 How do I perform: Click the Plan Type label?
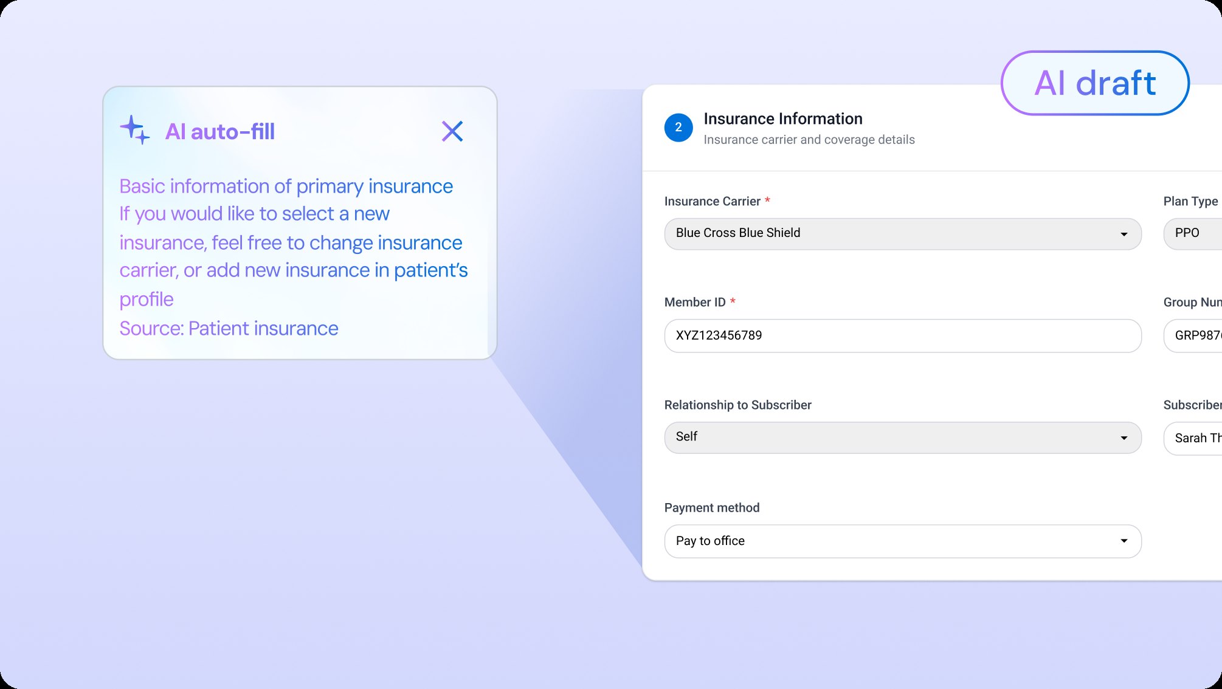(1191, 201)
